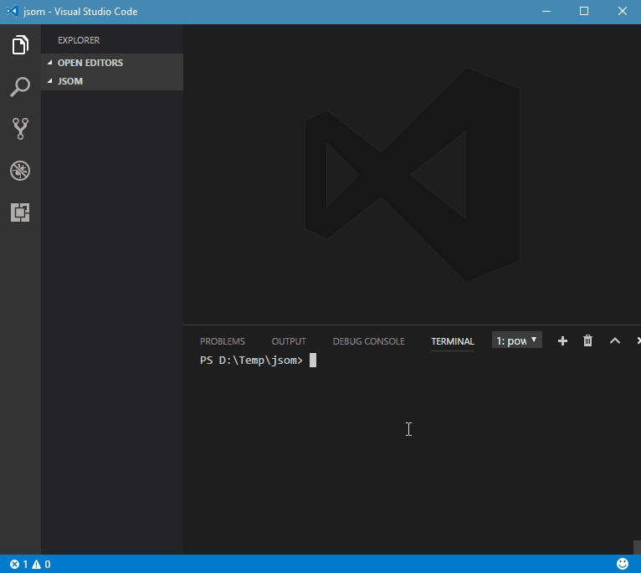Viewport: 641px width, 573px height.
Task: Open the Extensions view in the activity bar
Action: point(20,212)
